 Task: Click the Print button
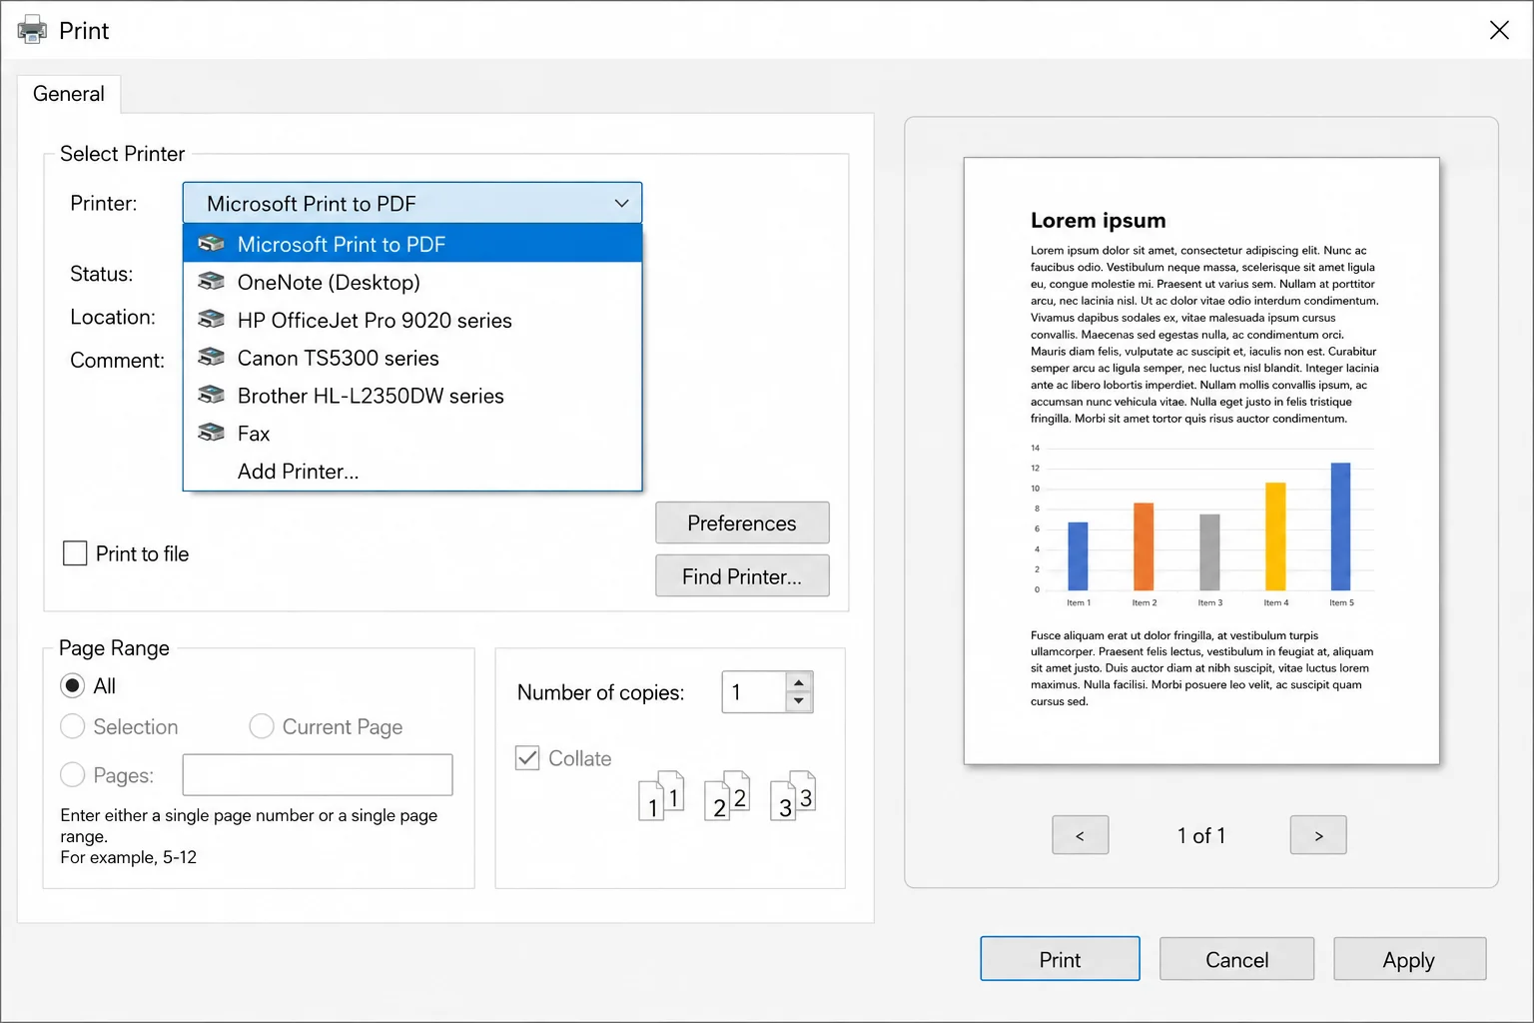(1060, 959)
